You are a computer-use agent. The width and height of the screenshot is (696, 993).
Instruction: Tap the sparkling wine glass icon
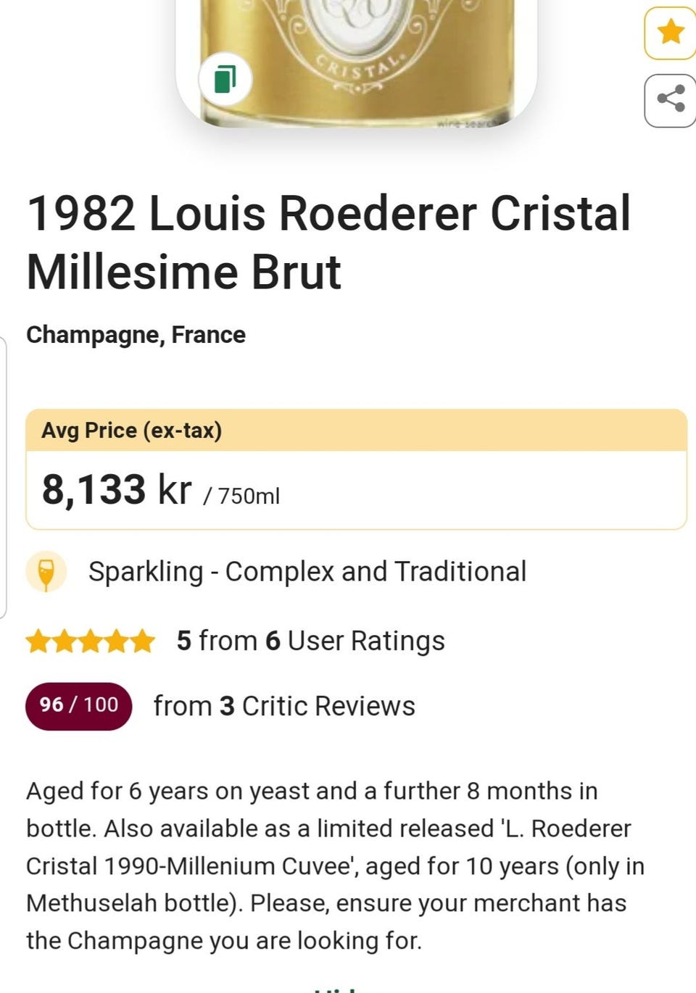click(x=46, y=572)
